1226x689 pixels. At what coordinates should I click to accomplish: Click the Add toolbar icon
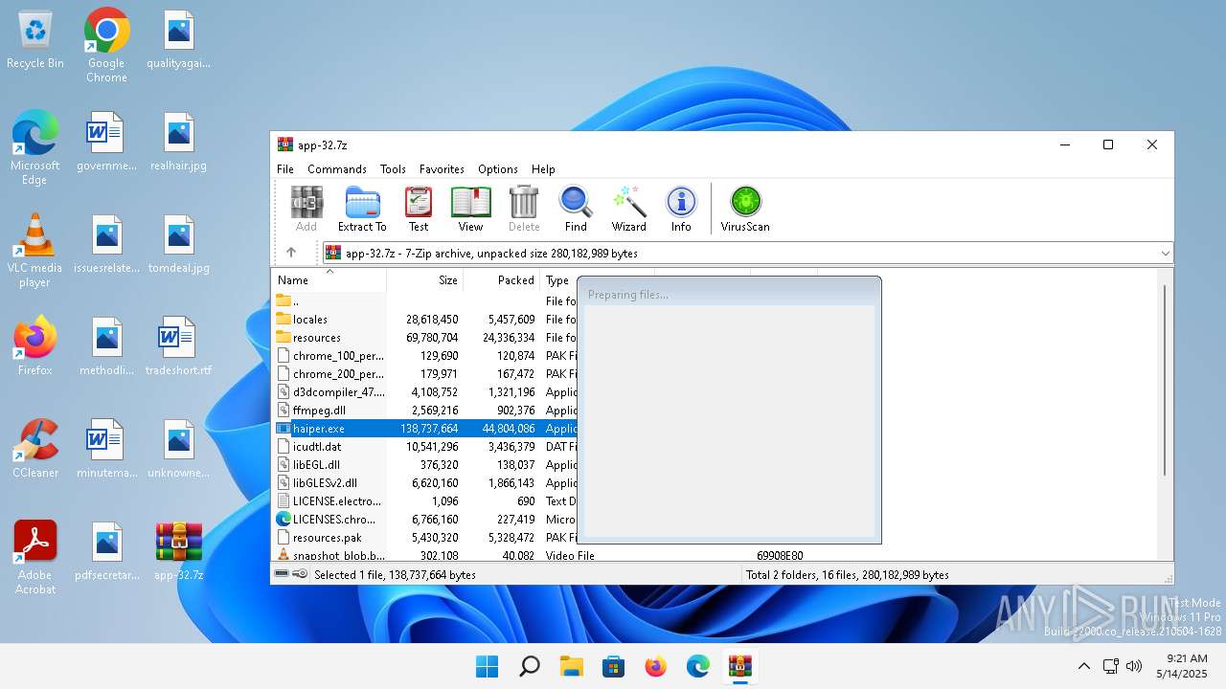tap(306, 209)
